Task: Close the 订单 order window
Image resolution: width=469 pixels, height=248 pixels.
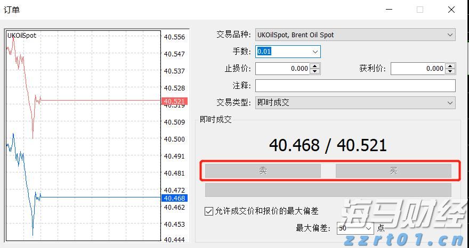Action: click(451, 10)
